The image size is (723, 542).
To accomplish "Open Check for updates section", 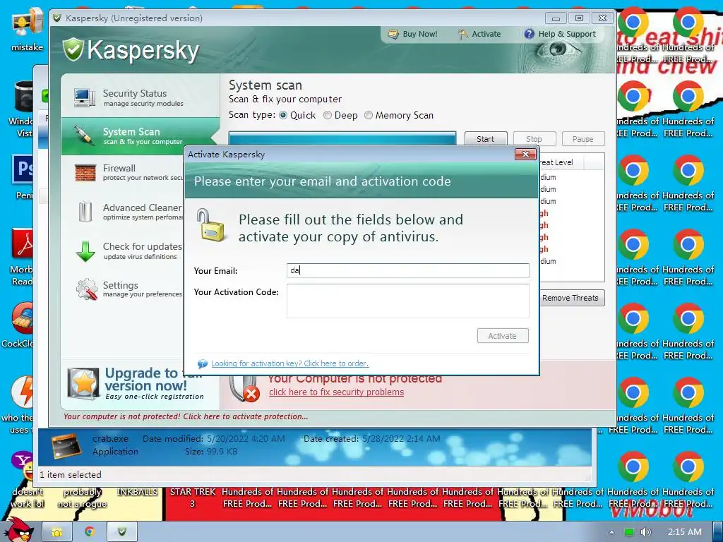I will (129, 251).
